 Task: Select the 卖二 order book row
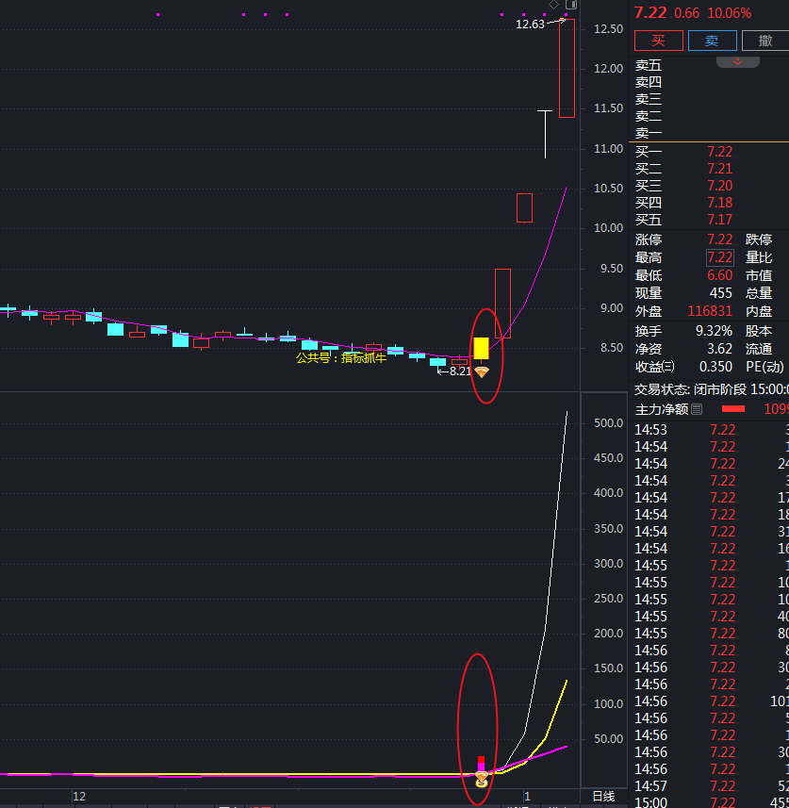[x=709, y=117]
